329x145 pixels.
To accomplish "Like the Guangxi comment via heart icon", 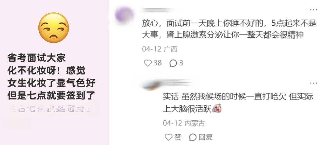I will pos(148,63).
